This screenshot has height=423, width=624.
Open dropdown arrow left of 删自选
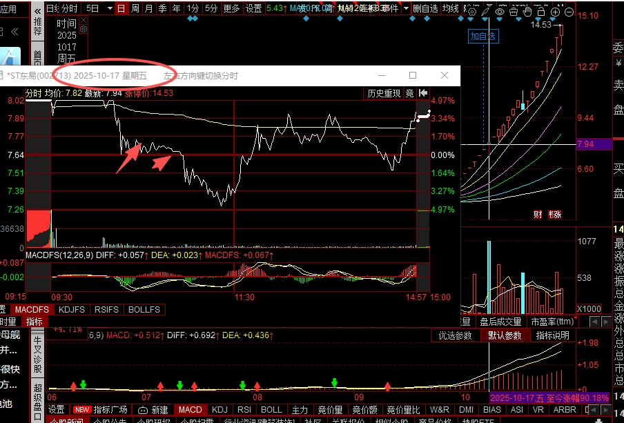(405, 8)
